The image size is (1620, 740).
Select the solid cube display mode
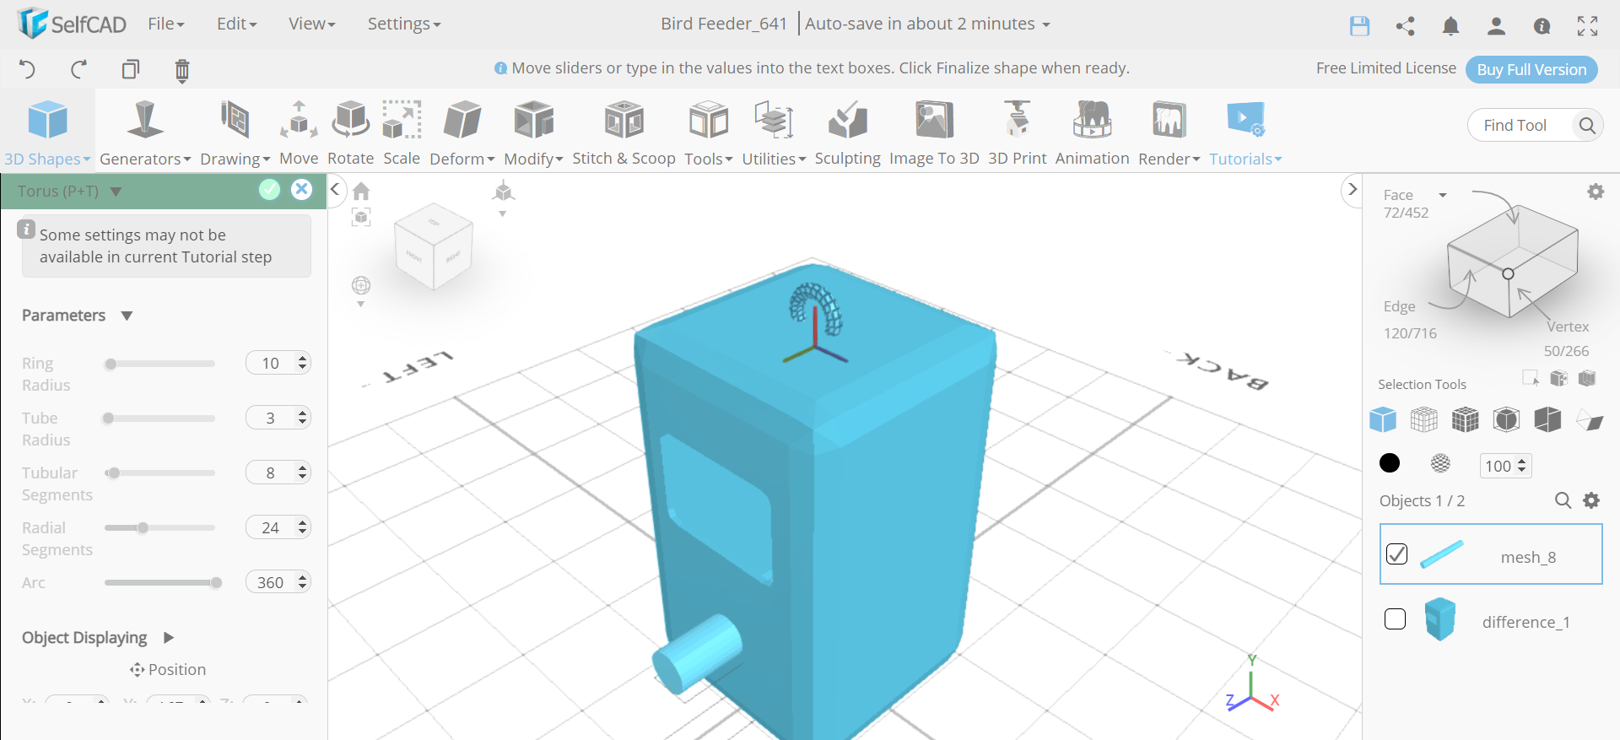pos(1382,419)
